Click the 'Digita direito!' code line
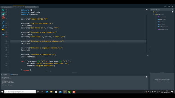Screen dimensions: 175x98 coord(41,66)
